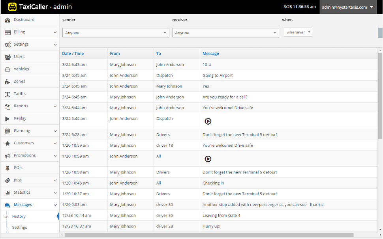Open the receiver Anyone dropdown
This screenshot has height=239, width=383.
[x=225, y=33]
